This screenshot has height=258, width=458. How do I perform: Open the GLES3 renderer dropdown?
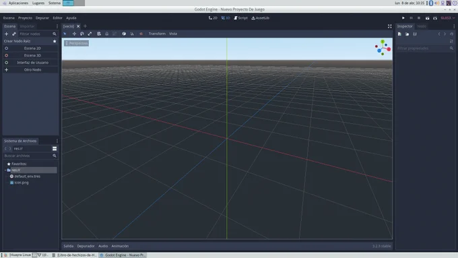coord(448,18)
